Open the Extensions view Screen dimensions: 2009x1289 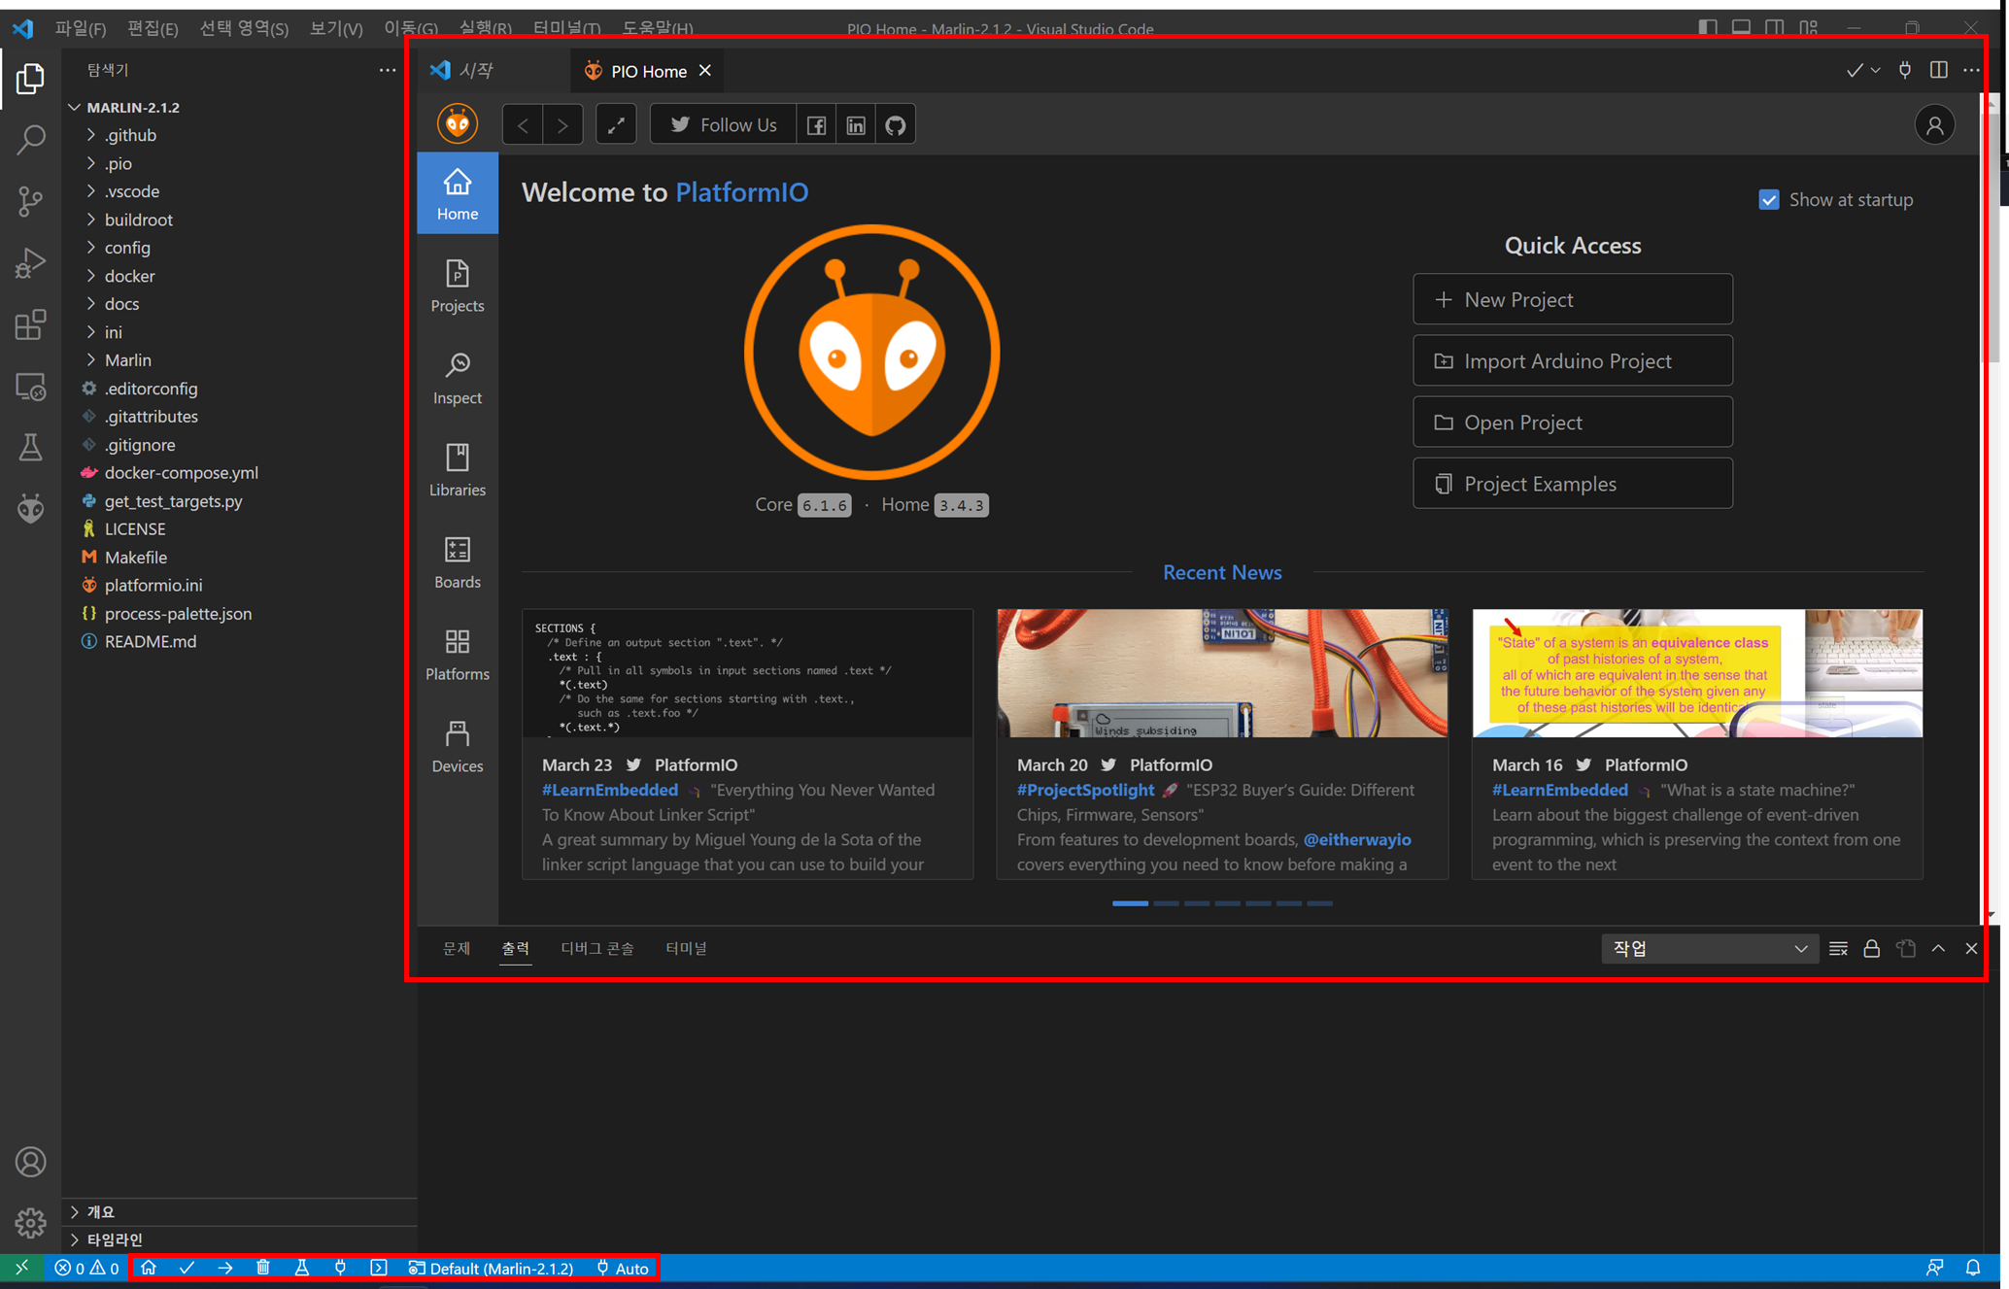pyautogui.click(x=30, y=324)
